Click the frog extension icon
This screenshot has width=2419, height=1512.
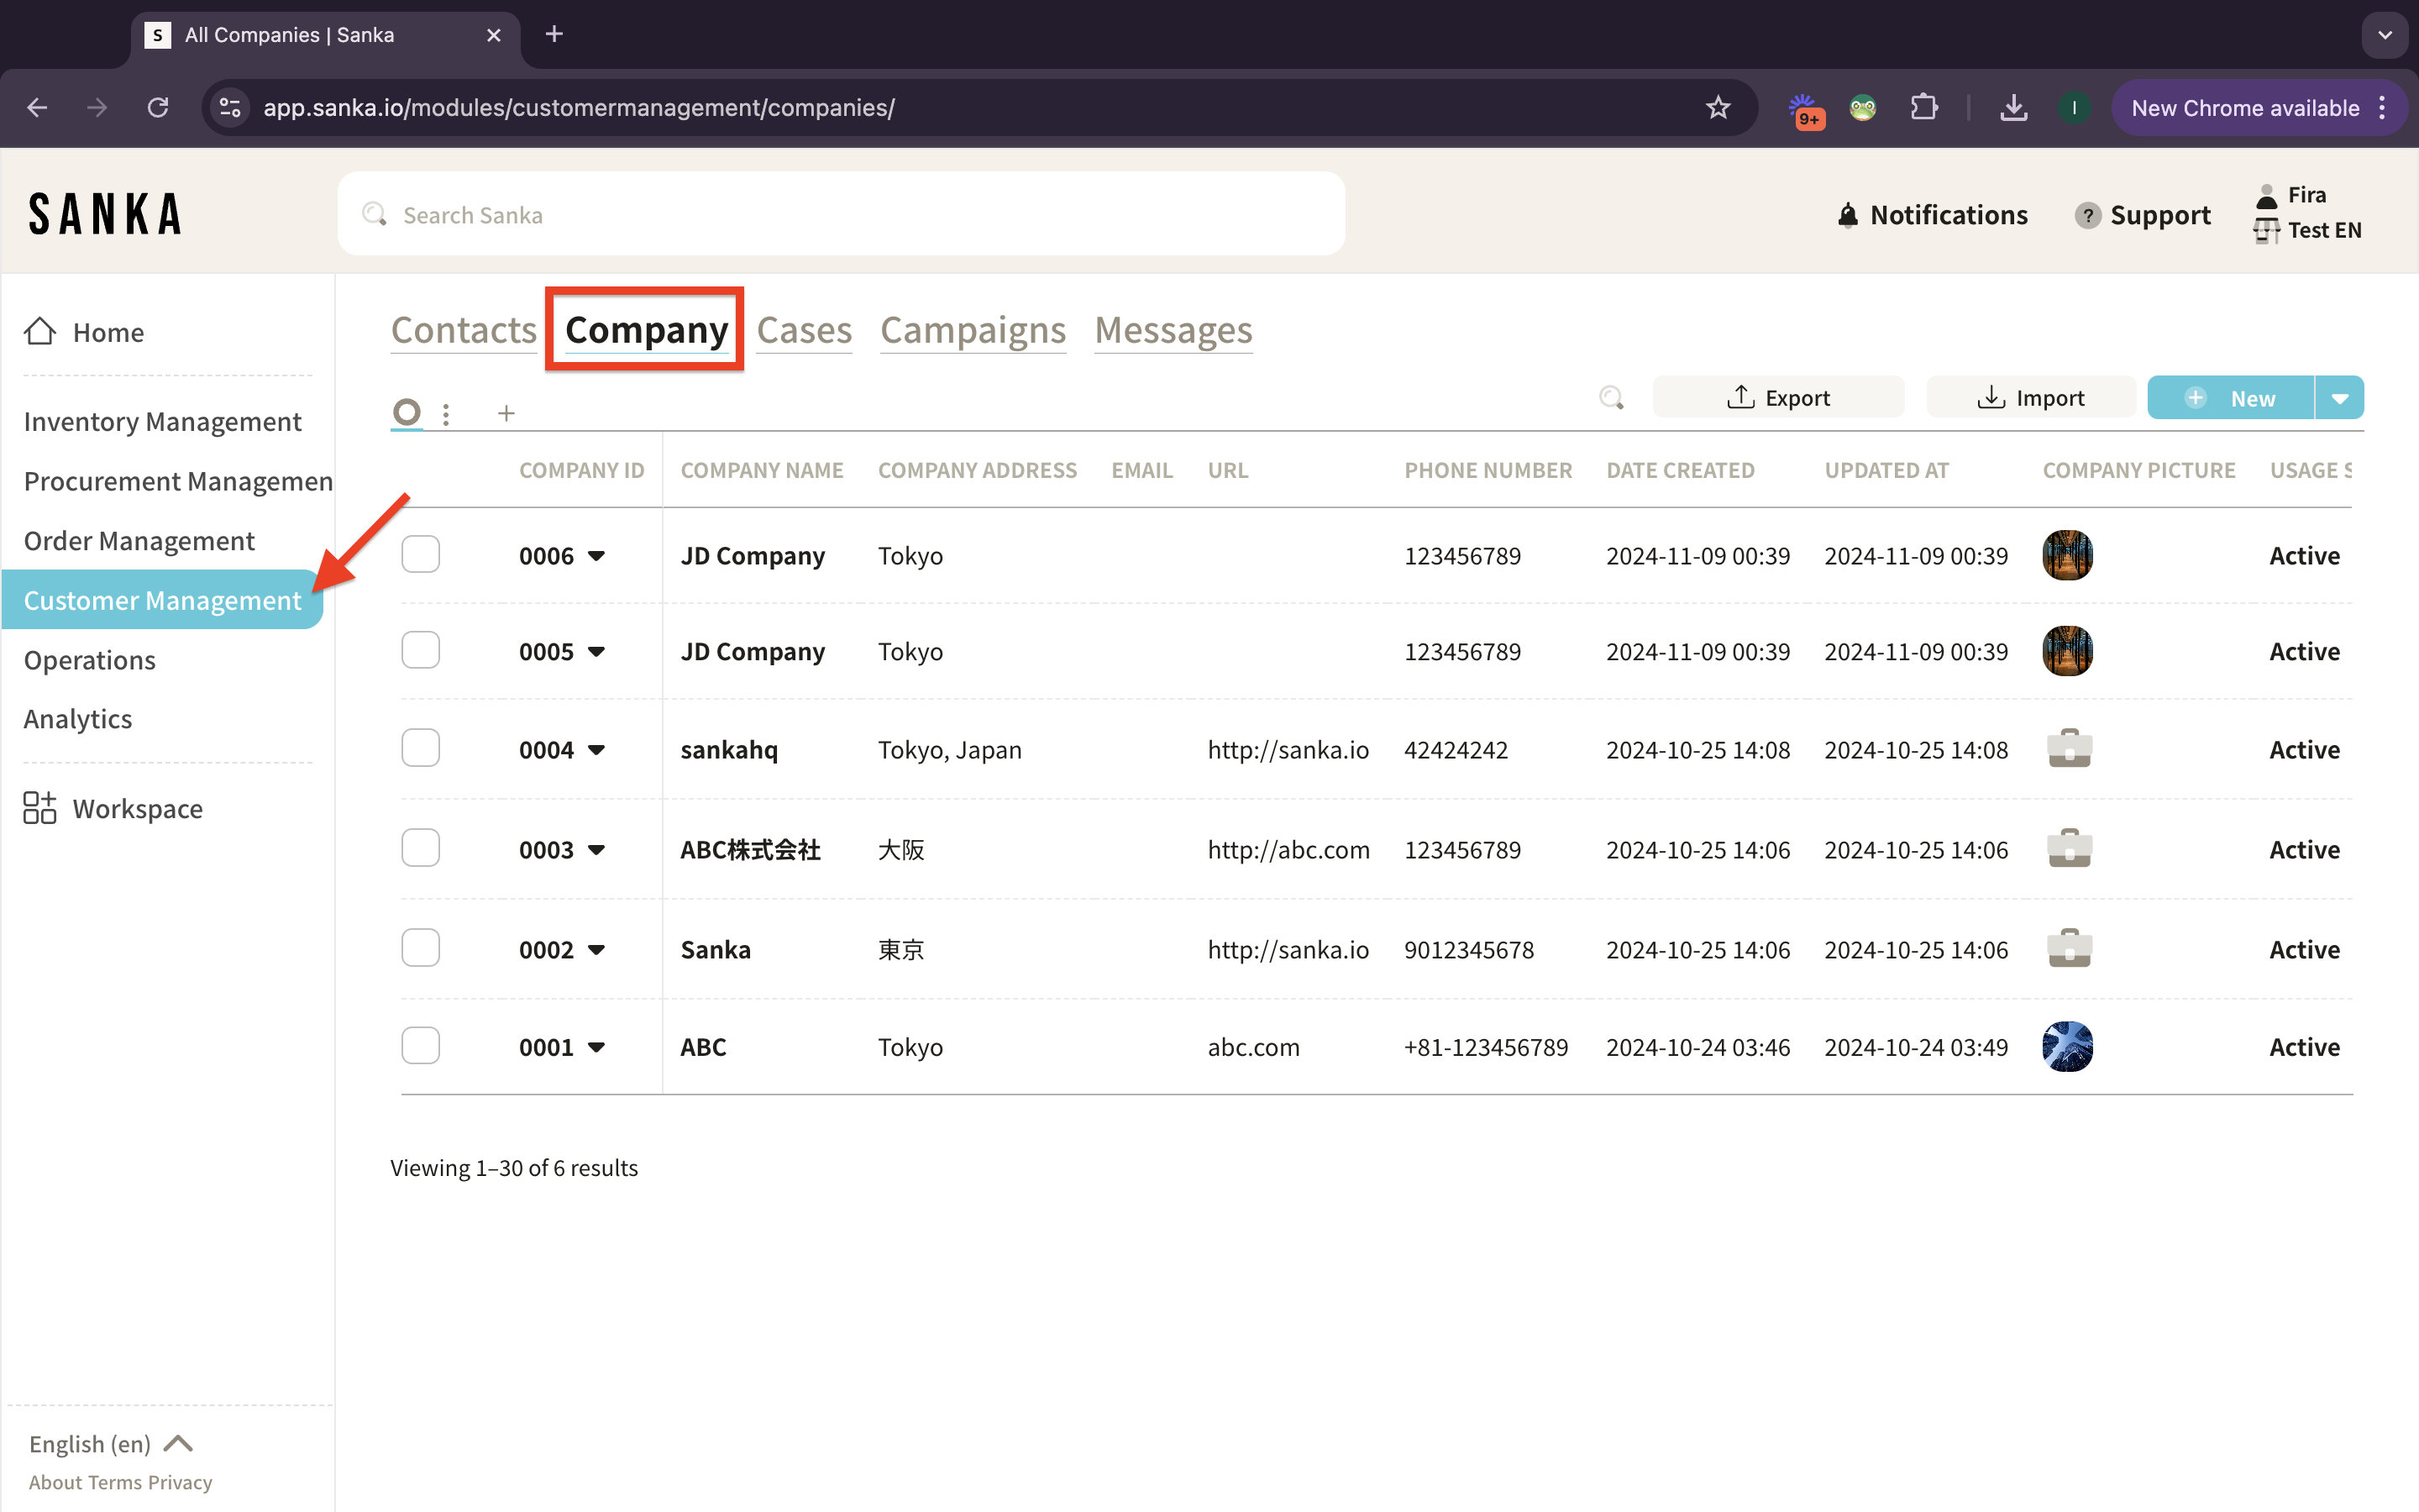click(x=1862, y=107)
